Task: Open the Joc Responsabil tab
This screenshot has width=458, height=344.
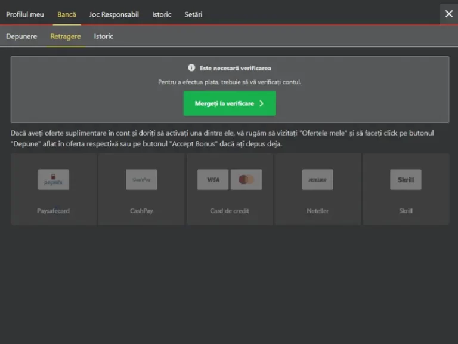Action: [114, 14]
